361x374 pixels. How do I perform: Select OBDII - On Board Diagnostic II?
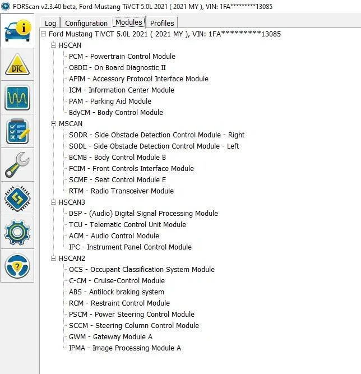coord(117,67)
